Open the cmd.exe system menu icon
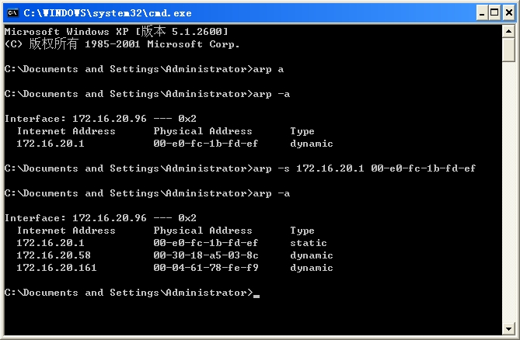The height and width of the screenshot is (340, 520). (12, 12)
